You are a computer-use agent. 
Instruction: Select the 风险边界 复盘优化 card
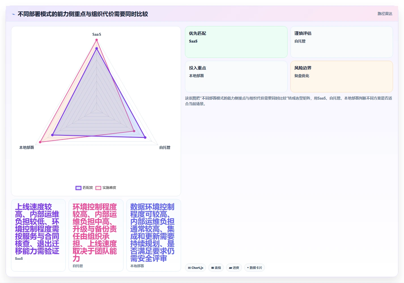342,77
